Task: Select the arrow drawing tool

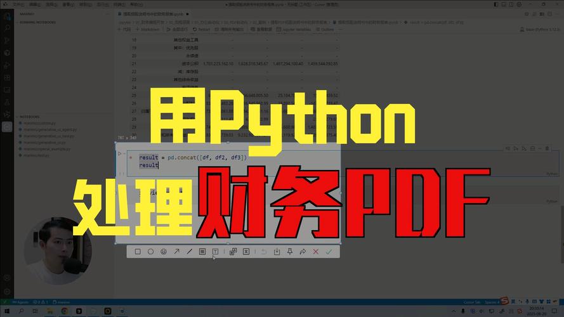Action: [x=176, y=252]
